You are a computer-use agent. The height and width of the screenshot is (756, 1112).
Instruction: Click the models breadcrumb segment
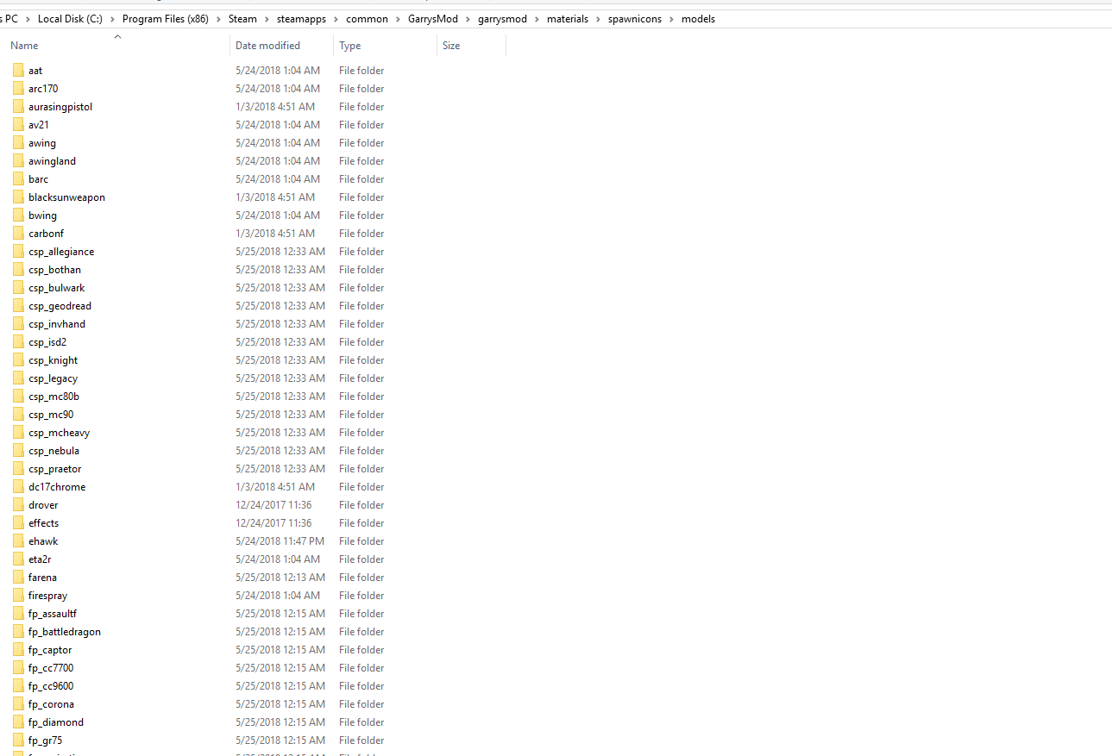pos(698,19)
